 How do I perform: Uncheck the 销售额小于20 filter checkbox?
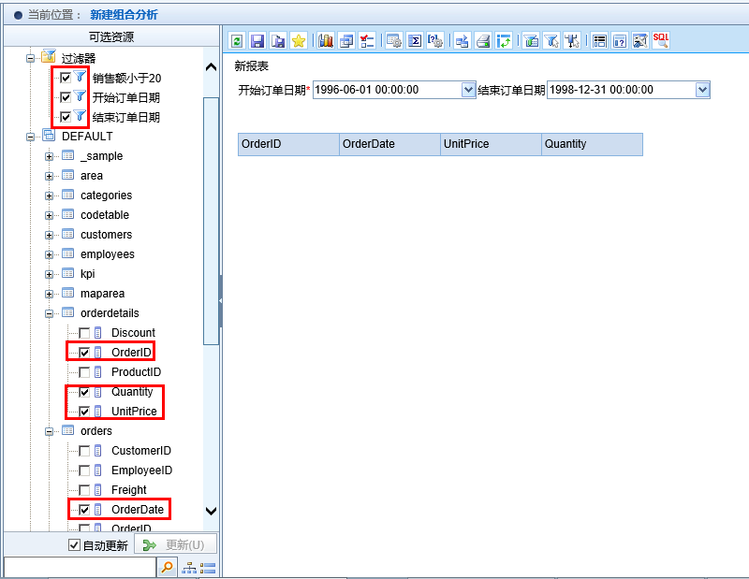[66, 78]
